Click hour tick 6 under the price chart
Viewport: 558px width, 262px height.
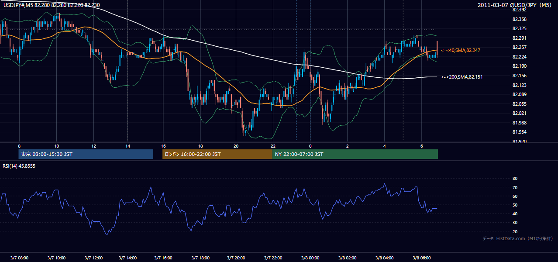(421, 146)
